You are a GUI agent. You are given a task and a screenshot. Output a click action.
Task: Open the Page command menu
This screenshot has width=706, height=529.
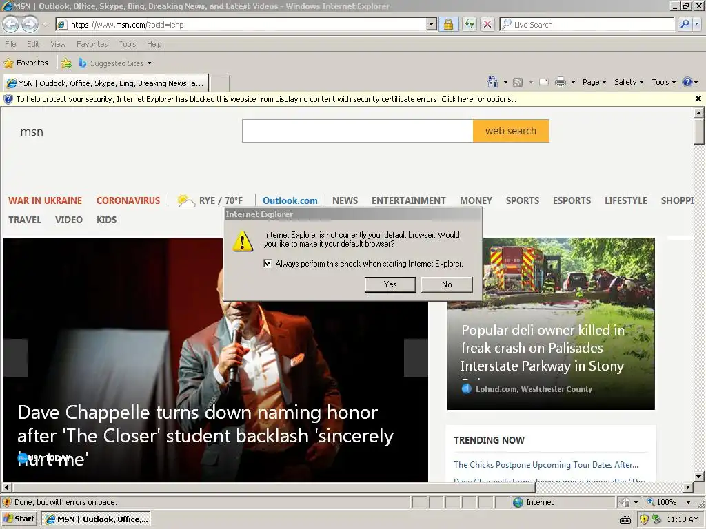[594, 82]
